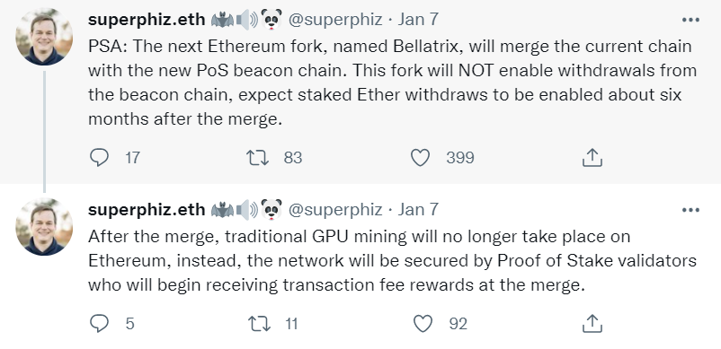Open more options on the second tweet

coord(690,210)
